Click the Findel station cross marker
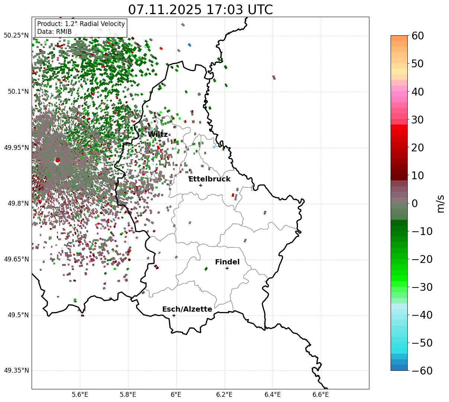The width and height of the screenshot is (449, 402). [x=227, y=268]
